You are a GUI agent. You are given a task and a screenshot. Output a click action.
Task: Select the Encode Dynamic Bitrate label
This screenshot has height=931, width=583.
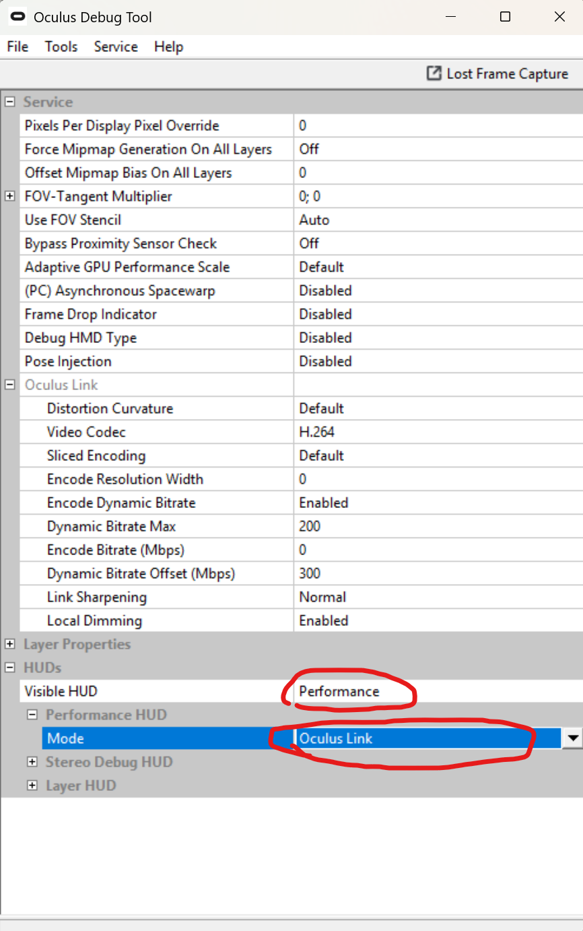121,503
